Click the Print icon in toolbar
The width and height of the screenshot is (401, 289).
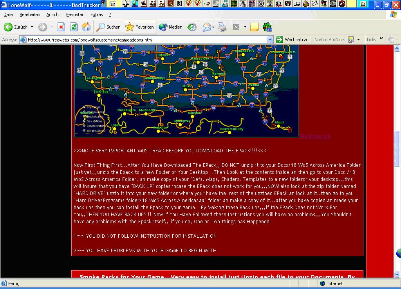(222, 27)
